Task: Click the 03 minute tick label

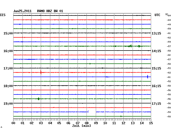Action: point(41,123)
